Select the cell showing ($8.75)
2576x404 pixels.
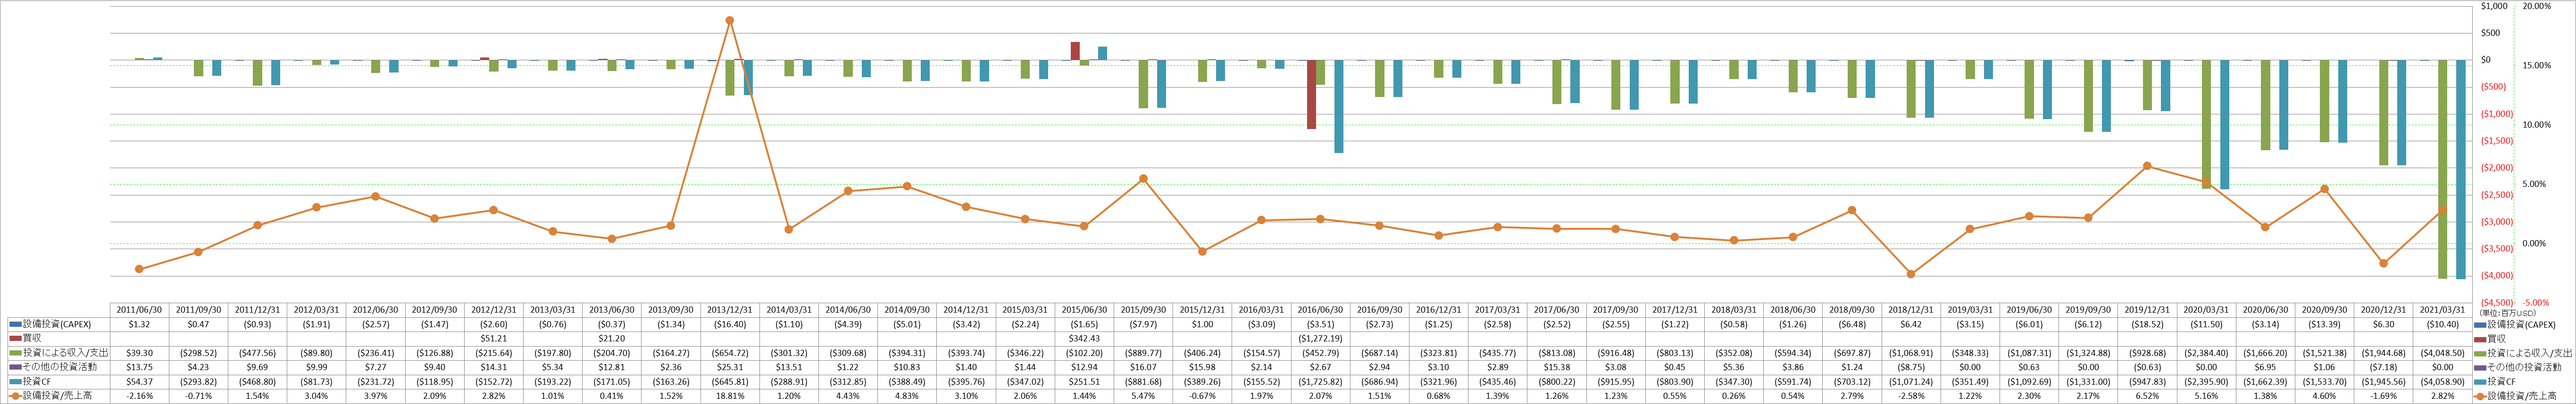pyautogui.click(x=1911, y=367)
